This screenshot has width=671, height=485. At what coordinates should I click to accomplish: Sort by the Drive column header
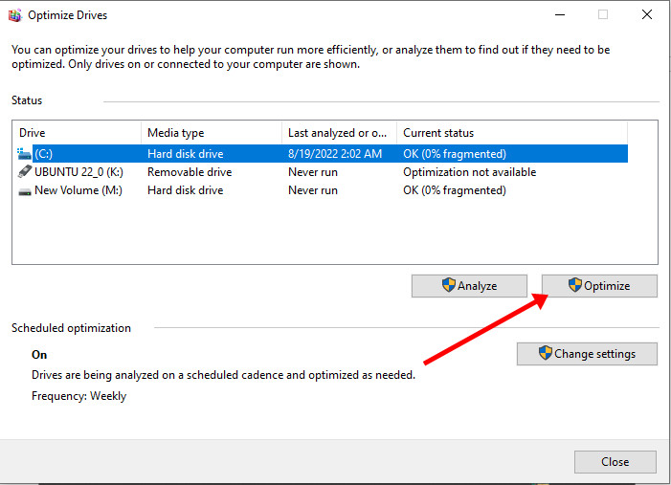(78, 133)
